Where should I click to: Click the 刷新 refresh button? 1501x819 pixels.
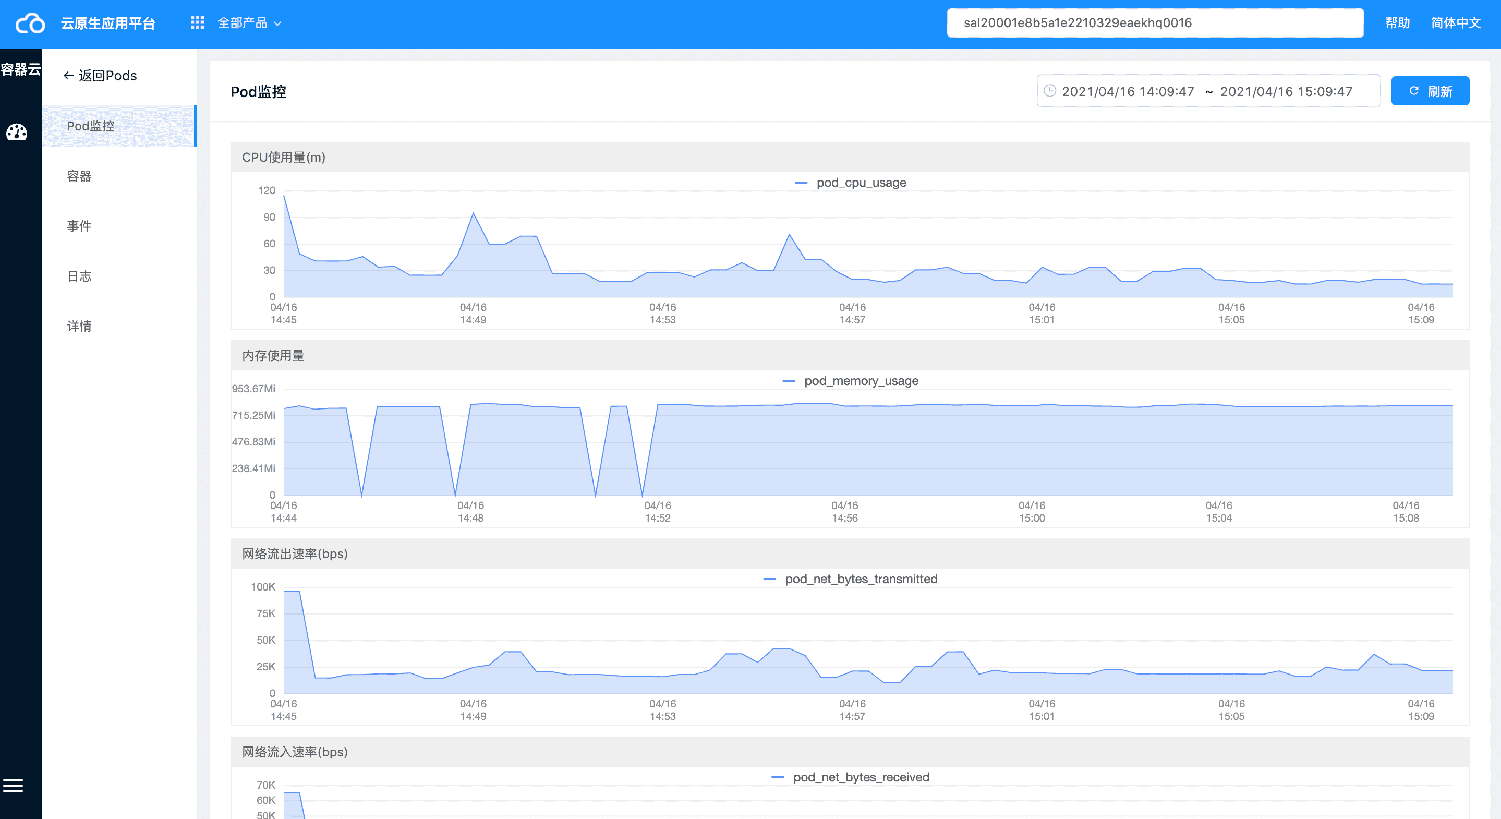coord(1430,91)
